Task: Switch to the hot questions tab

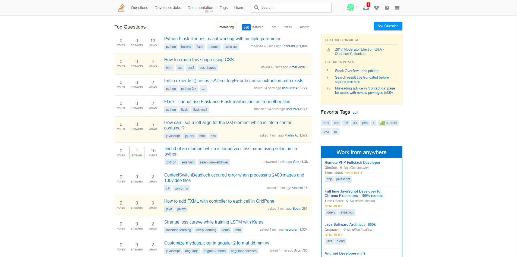Action: [274, 27]
